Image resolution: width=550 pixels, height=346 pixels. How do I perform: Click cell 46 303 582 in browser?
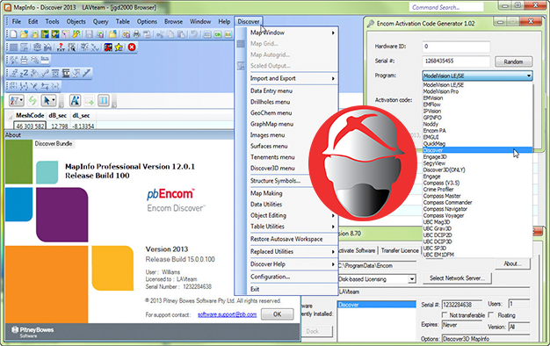tap(30, 126)
